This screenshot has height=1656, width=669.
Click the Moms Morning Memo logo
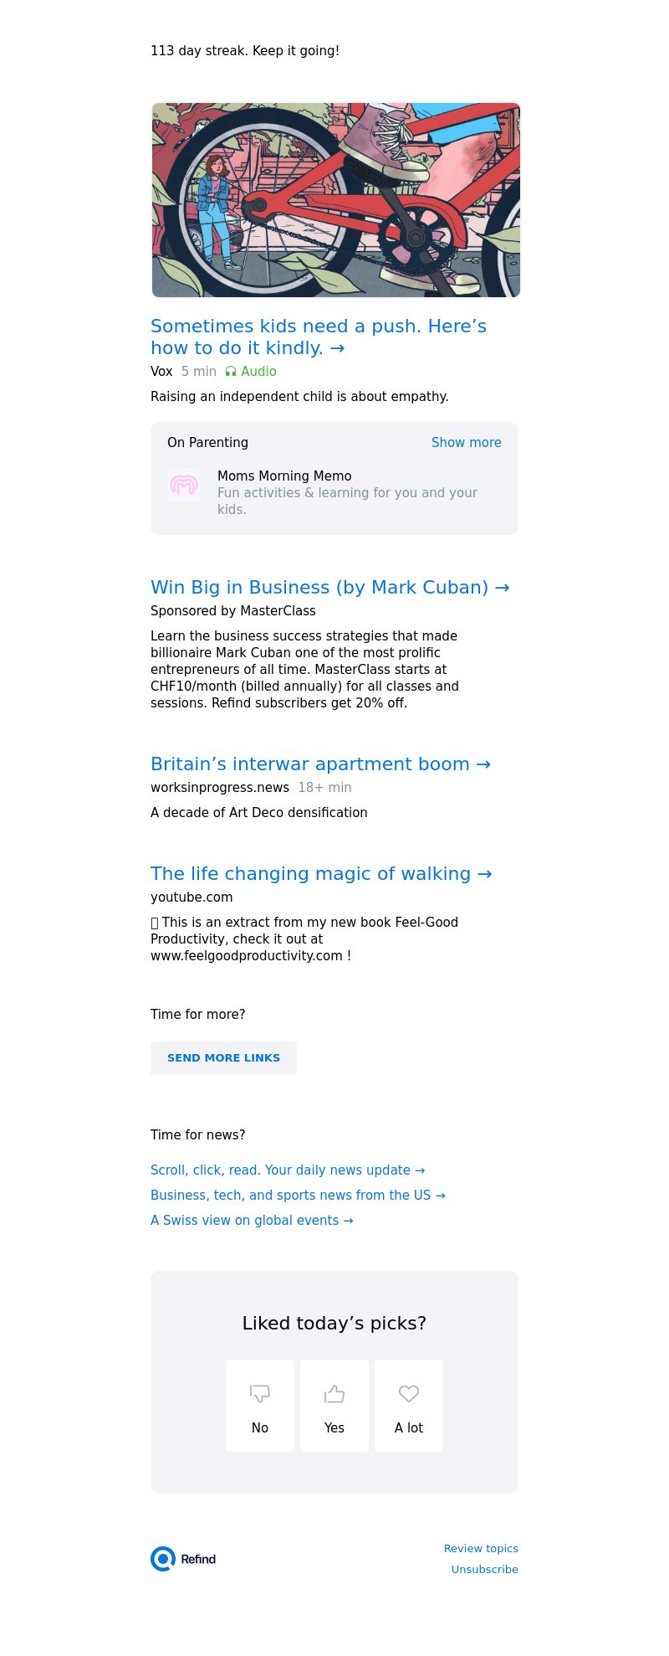pos(184,485)
